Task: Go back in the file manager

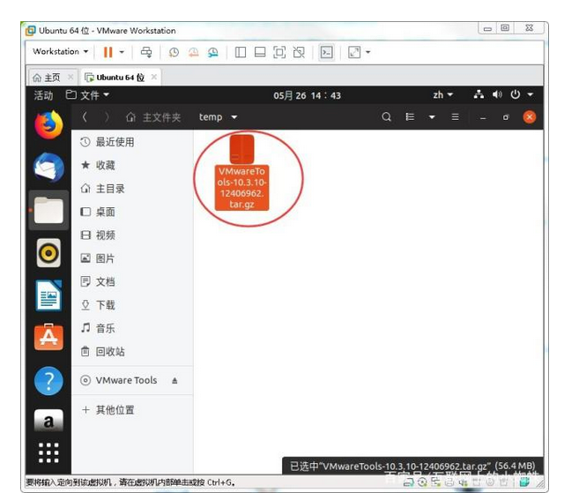Action: click(85, 117)
